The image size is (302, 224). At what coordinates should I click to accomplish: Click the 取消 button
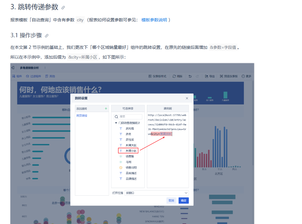click(171, 201)
